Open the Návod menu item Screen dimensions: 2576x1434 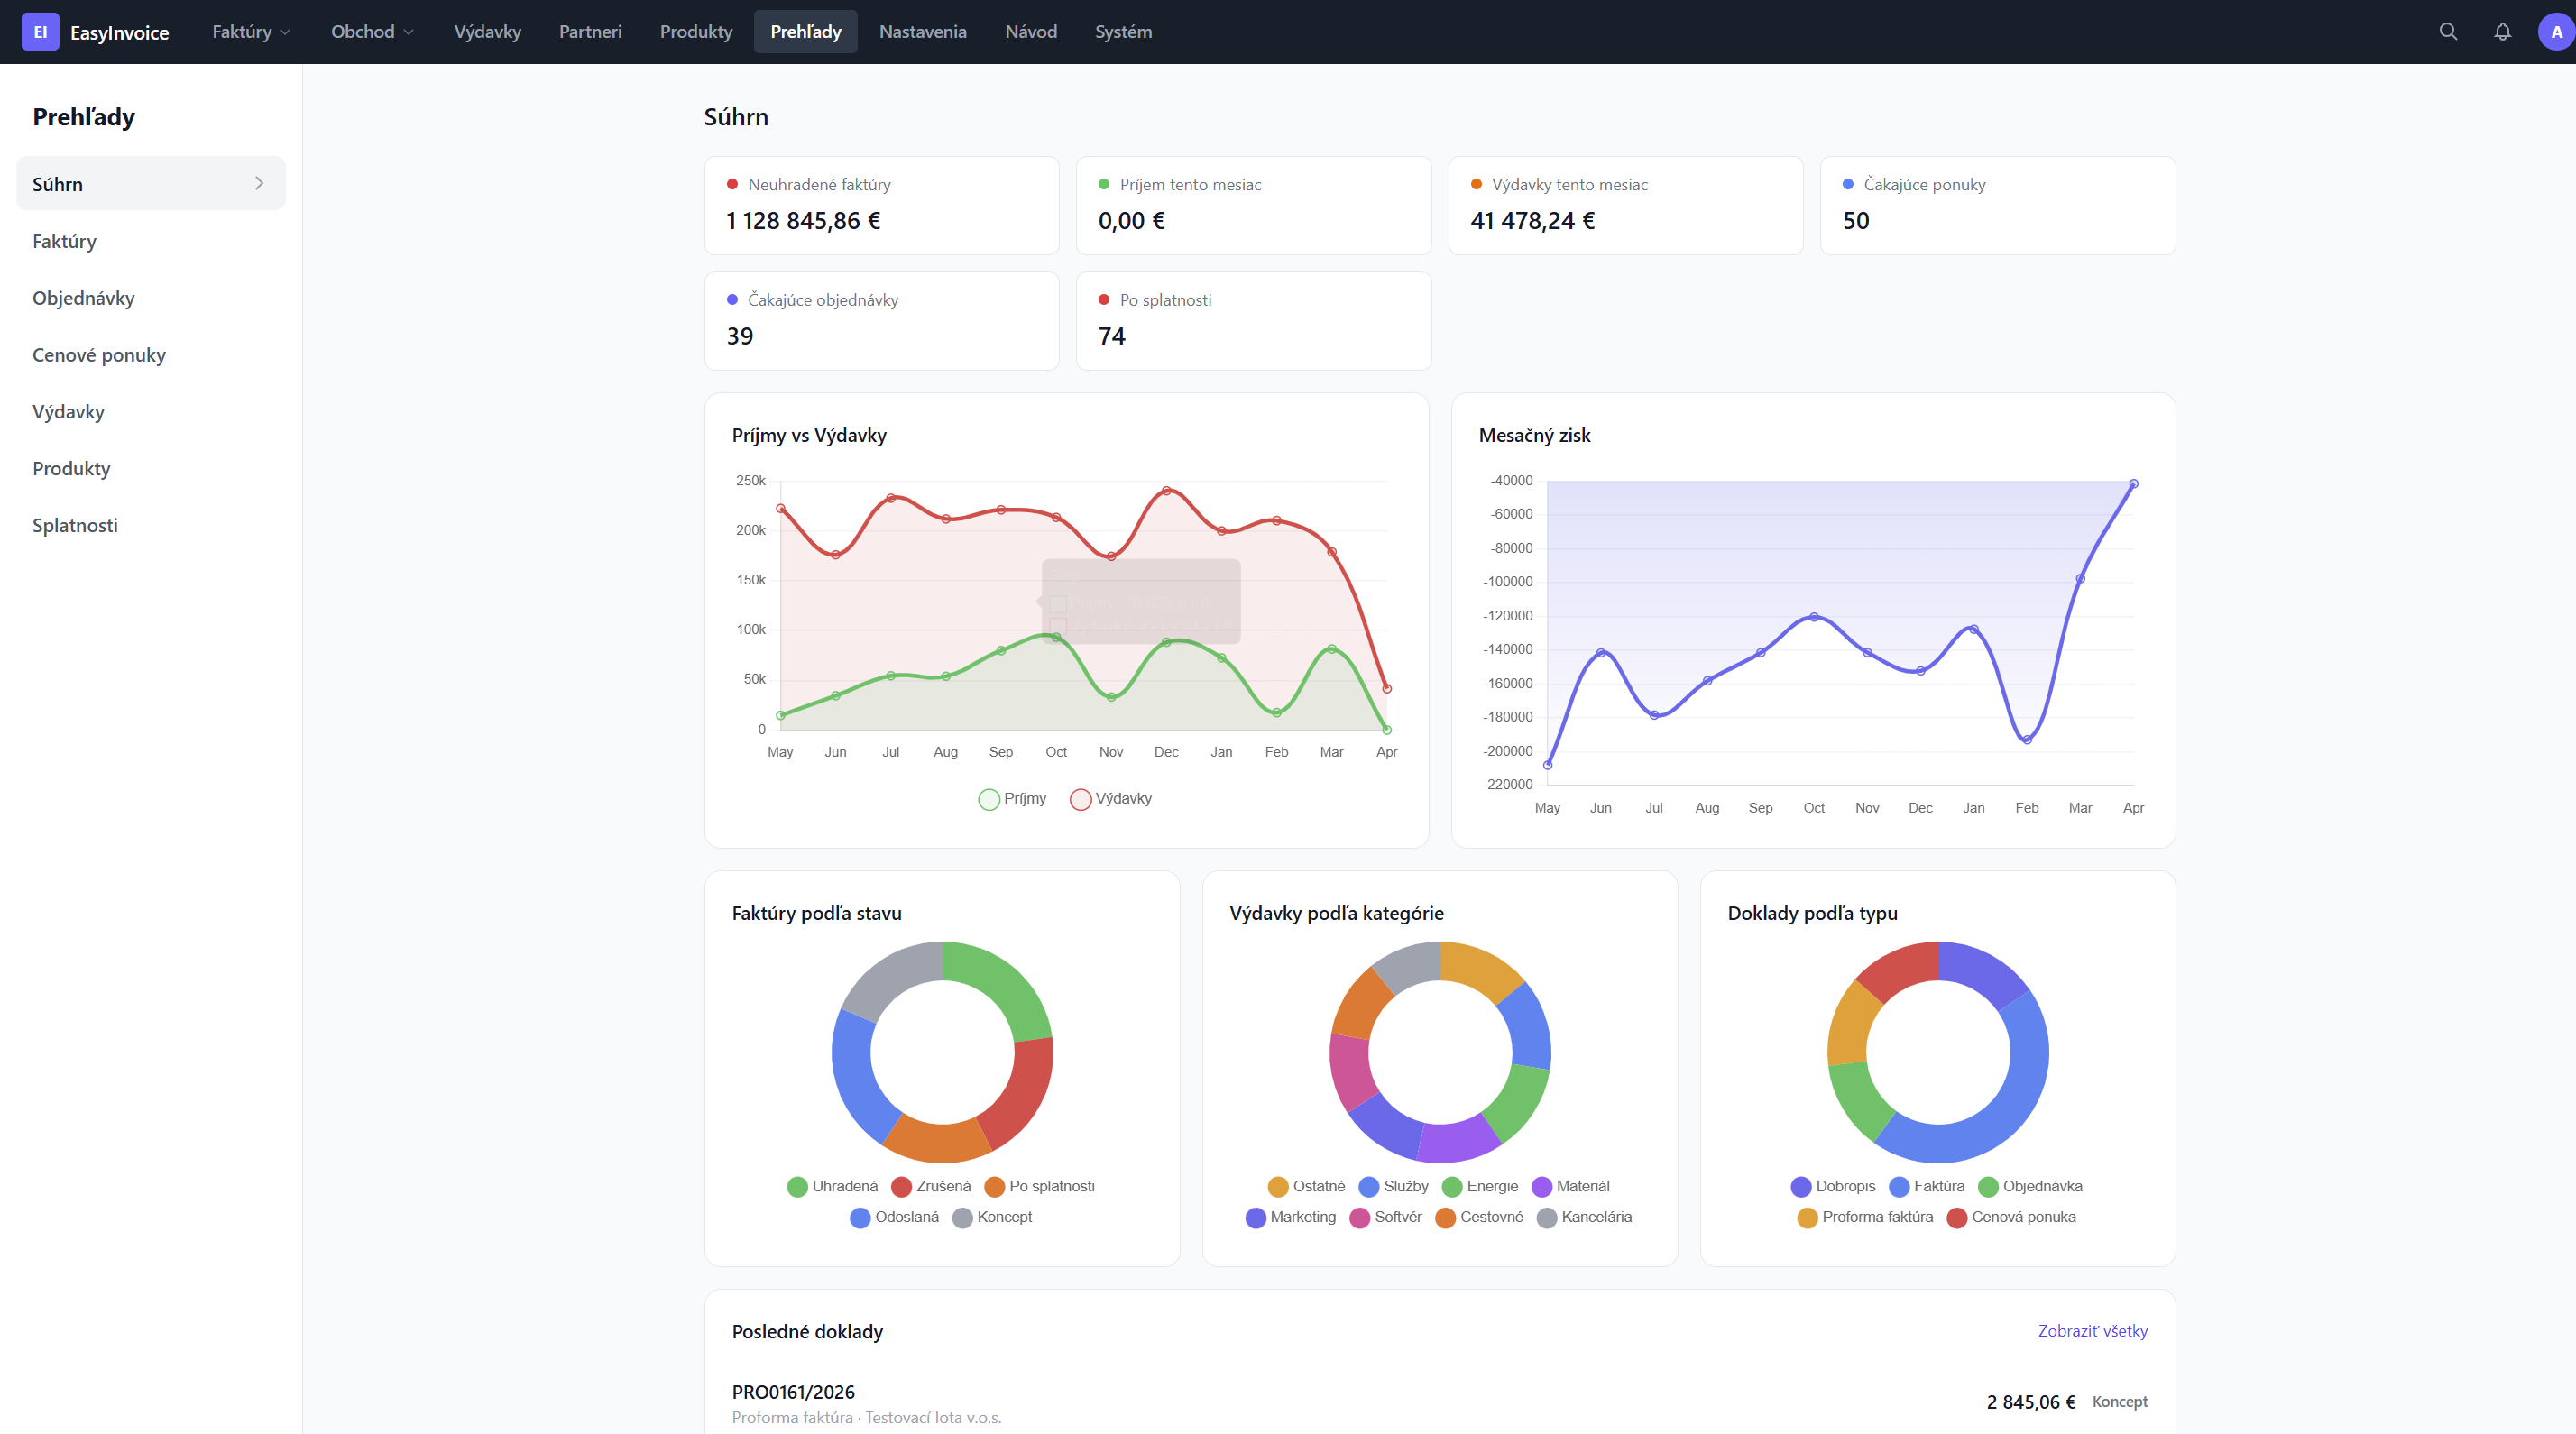point(1030,31)
